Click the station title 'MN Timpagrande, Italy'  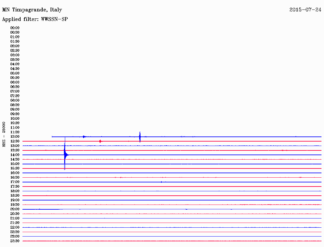(x=32, y=10)
